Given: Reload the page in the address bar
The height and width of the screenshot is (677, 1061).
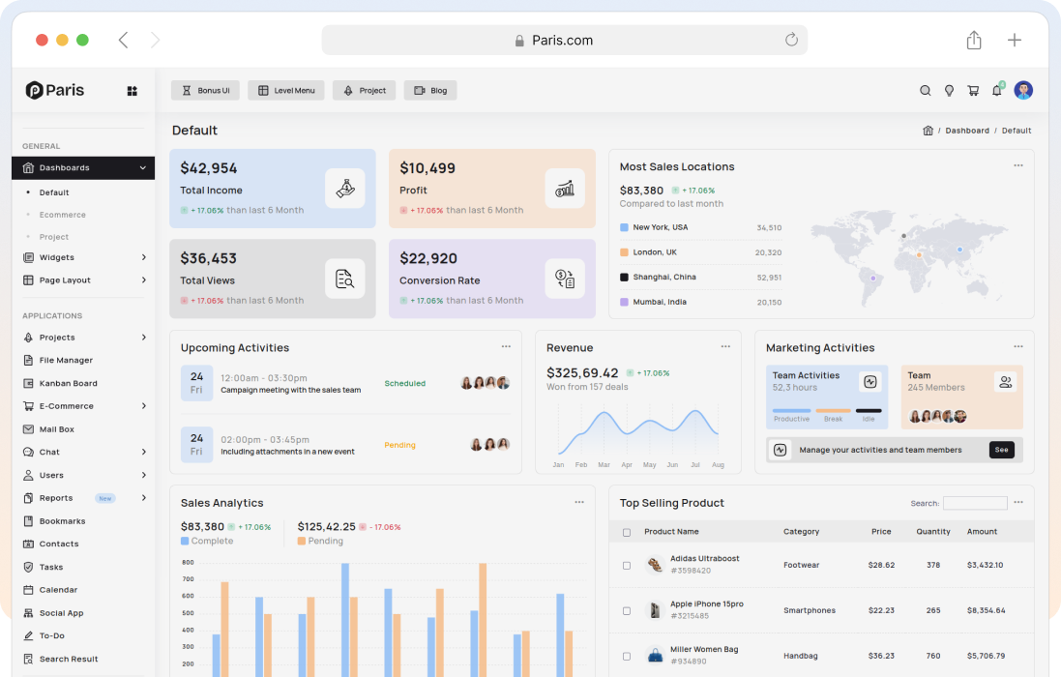Looking at the screenshot, I should pos(791,40).
